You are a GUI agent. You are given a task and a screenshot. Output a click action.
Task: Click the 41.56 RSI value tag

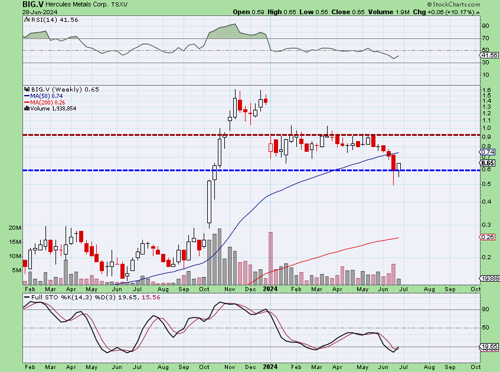488,55
